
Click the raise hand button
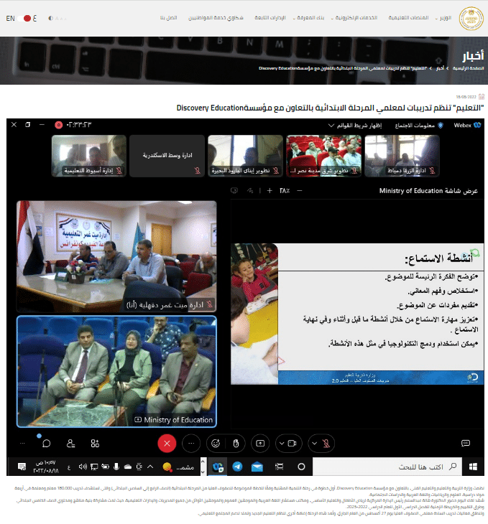(236, 444)
